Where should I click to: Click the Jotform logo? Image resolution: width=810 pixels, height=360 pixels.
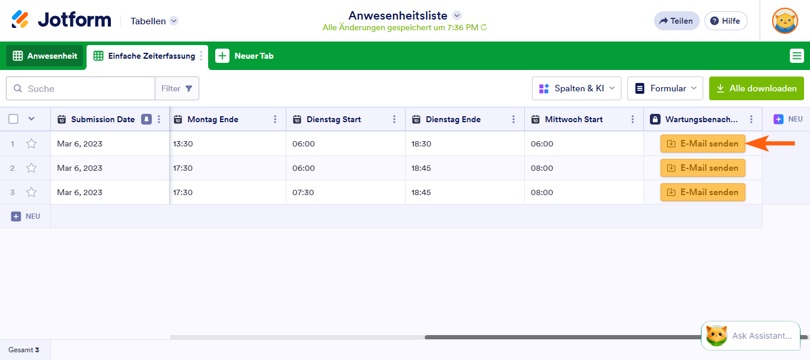pos(61,20)
